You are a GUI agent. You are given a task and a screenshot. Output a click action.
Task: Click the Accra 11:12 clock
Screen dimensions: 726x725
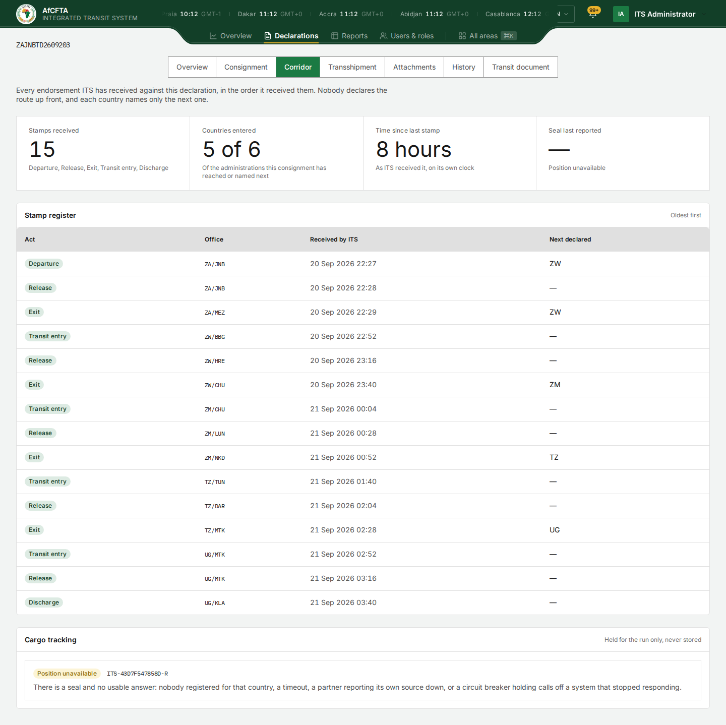click(x=351, y=14)
